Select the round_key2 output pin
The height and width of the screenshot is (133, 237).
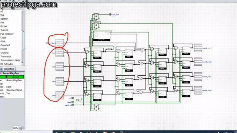198,62
